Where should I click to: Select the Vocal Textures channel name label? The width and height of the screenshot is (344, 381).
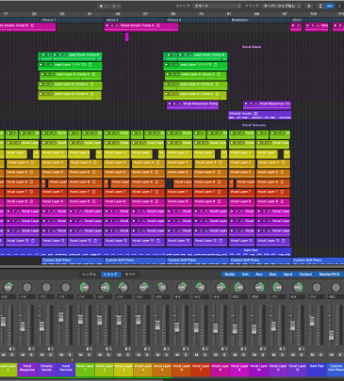tap(66, 370)
